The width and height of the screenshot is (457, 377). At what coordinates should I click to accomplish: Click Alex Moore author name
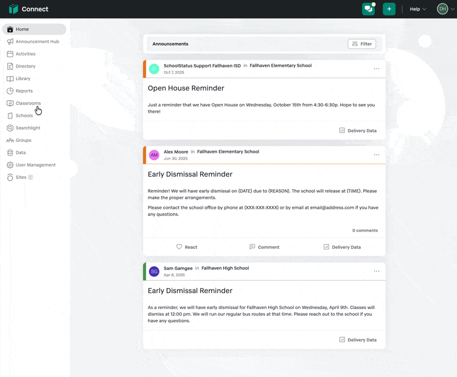176,152
